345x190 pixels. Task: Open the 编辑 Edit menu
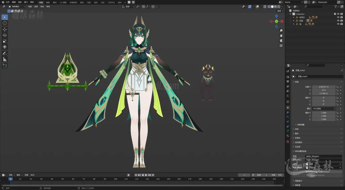[x=13, y=2]
